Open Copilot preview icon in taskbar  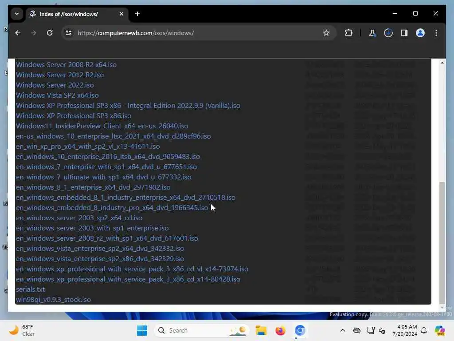point(440,330)
